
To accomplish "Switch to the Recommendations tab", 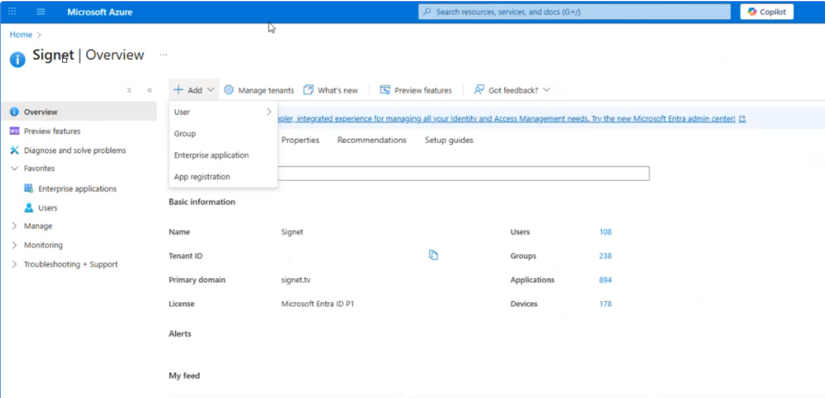I will pyautogui.click(x=371, y=140).
